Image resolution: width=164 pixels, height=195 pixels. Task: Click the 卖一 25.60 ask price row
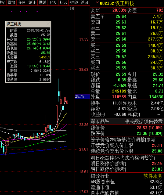coord(127,39)
